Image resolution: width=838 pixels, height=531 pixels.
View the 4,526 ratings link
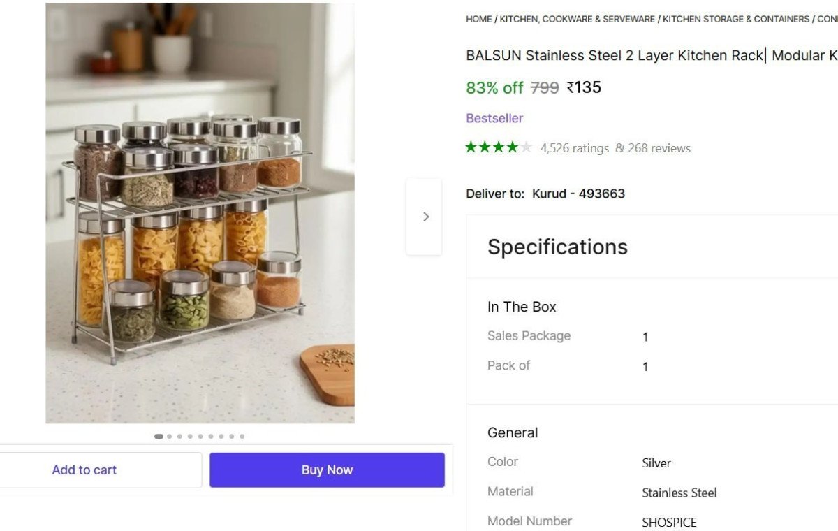pos(575,148)
